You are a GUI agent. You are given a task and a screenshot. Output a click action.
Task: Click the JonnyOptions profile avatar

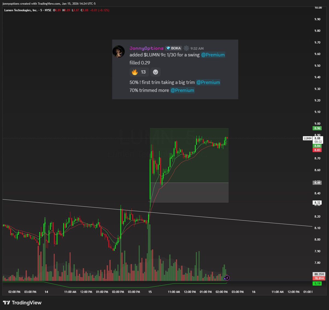119,52
